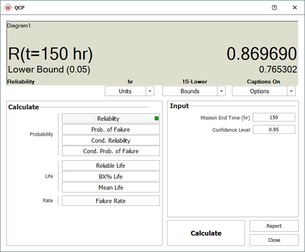Select Reliable Life calculation
305x252 pixels.
[x=111, y=166]
